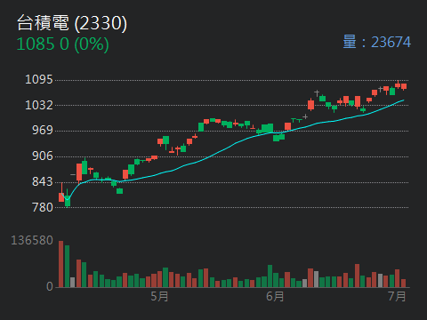
Task: Select the 906 price axis label
Action: click(43, 156)
